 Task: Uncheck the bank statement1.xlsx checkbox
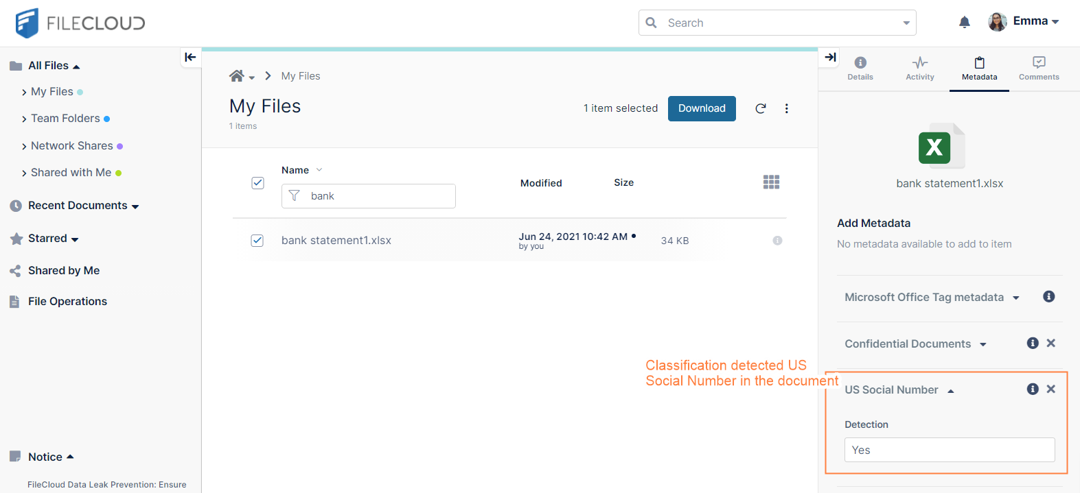[257, 241]
